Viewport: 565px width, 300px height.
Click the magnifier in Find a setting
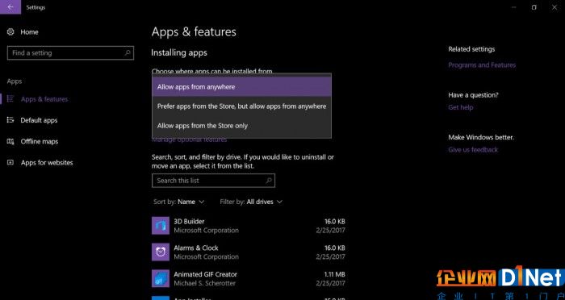(x=128, y=53)
